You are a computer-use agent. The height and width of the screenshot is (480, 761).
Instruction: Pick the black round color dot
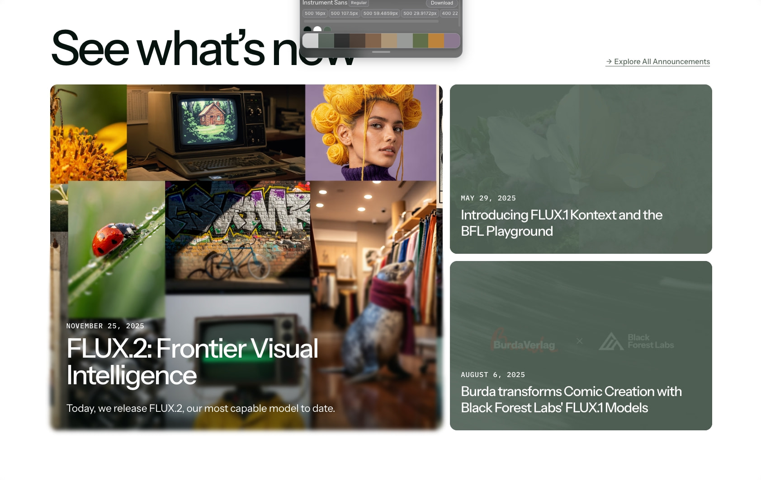[x=307, y=30]
